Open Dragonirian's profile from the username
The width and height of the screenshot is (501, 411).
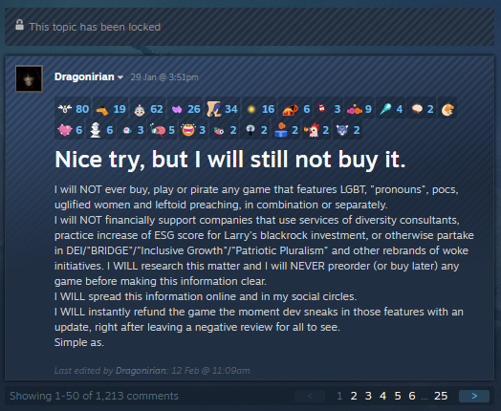click(84, 77)
